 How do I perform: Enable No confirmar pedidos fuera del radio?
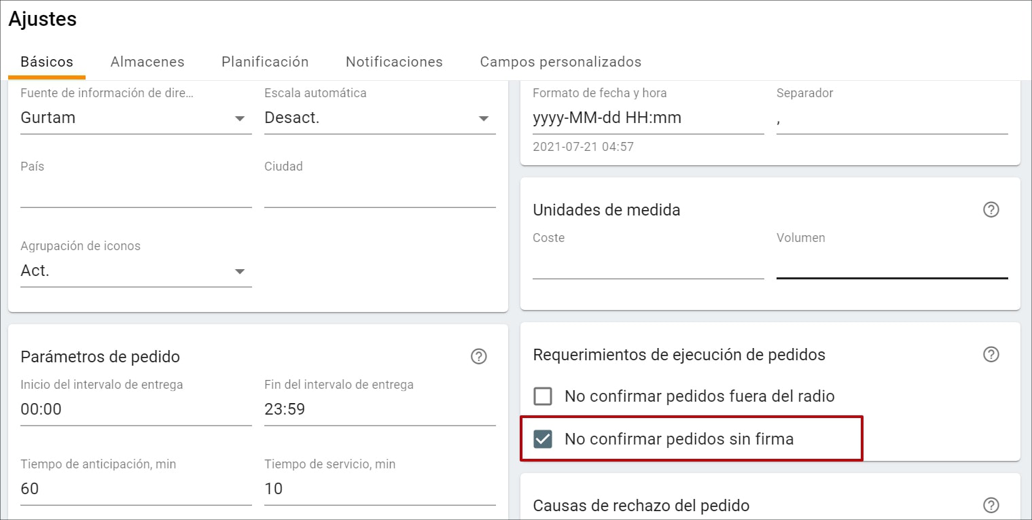(543, 396)
